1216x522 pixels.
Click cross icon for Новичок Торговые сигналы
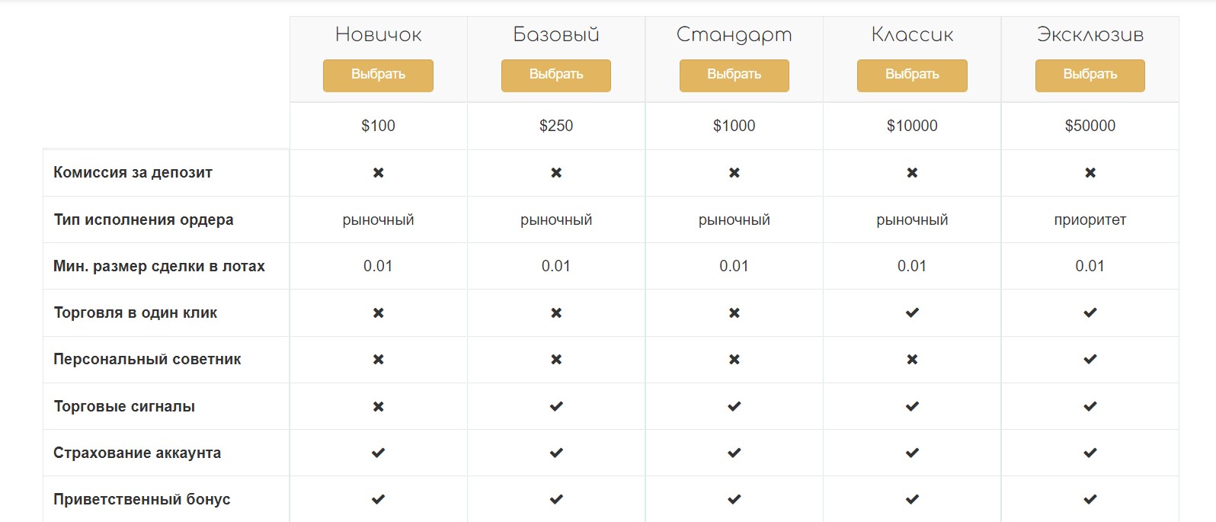[378, 406]
